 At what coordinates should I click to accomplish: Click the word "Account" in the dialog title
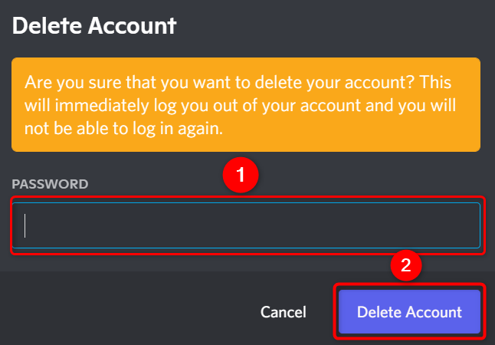click(133, 26)
